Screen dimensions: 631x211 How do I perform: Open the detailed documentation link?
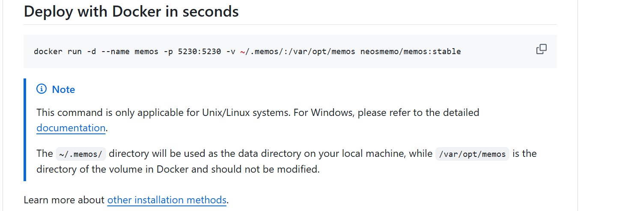coord(71,127)
